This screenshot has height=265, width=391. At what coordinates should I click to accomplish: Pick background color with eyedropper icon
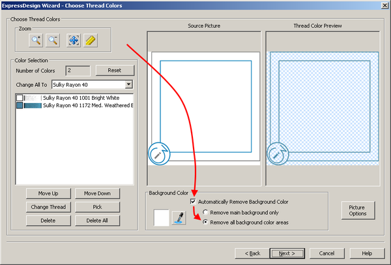[x=179, y=217]
